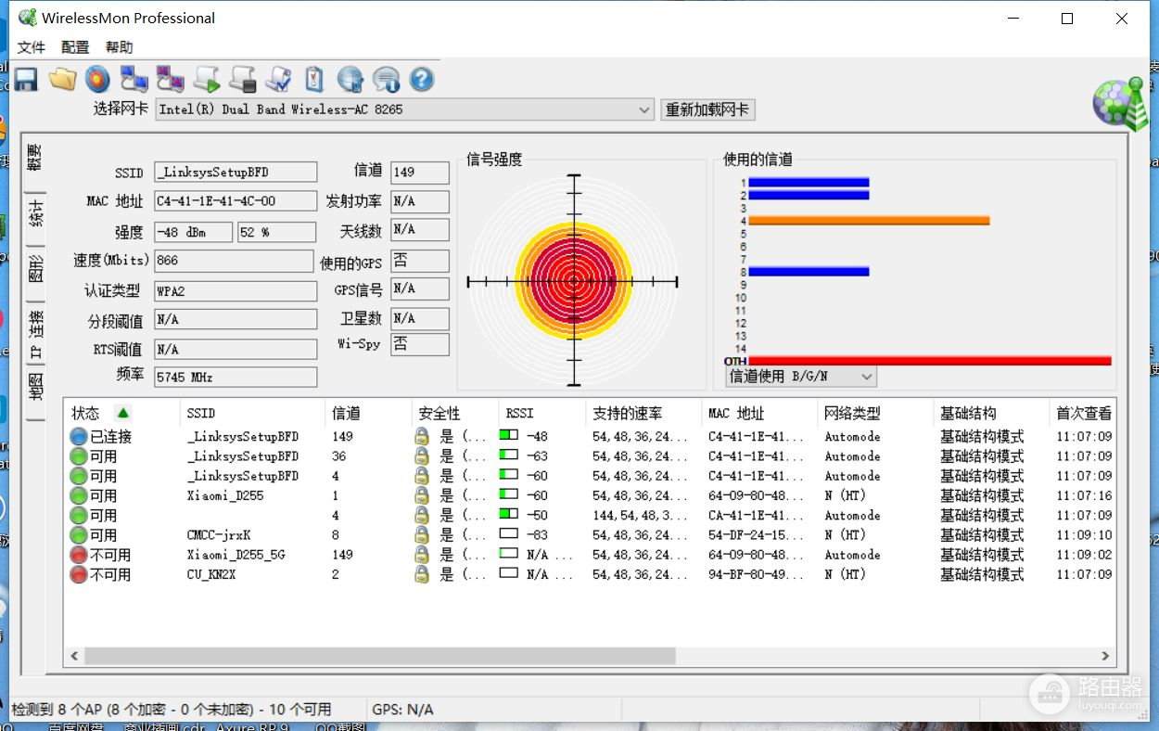Click the horizontal scrollbar right arrow
The height and width of the screenshot is (731, 1159).
click(1104, 656)
